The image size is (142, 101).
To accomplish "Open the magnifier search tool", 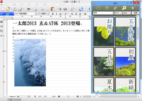I will [73, 9].
